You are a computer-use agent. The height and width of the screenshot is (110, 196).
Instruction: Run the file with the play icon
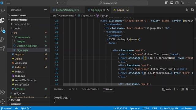click(187, 10)
